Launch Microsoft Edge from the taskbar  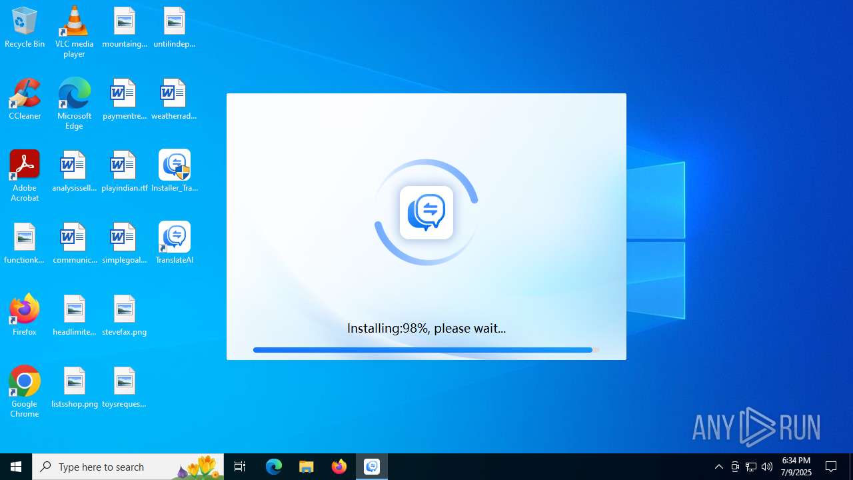[x=274, y=467]
